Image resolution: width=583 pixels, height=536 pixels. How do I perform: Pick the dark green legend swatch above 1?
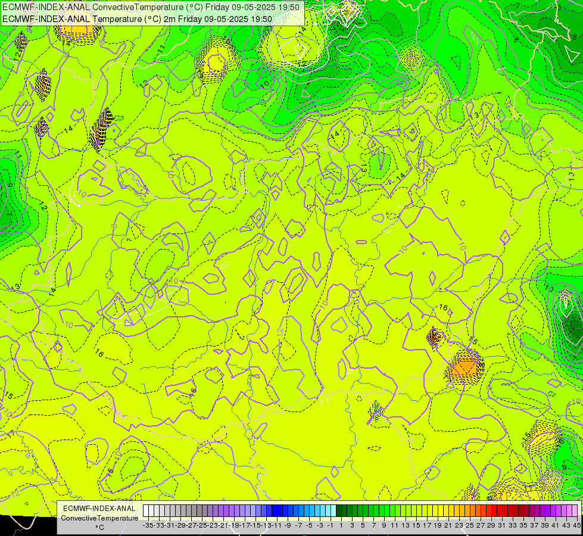click(339, 510)
